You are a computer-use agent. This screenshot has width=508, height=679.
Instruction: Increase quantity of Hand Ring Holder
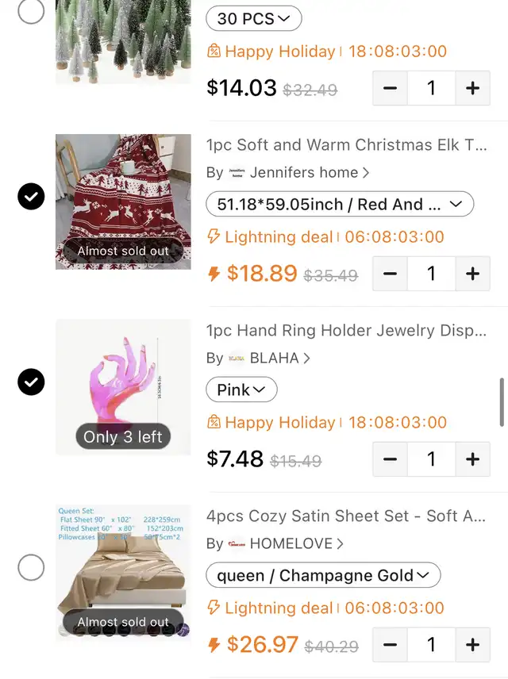(x=472, y=459)
